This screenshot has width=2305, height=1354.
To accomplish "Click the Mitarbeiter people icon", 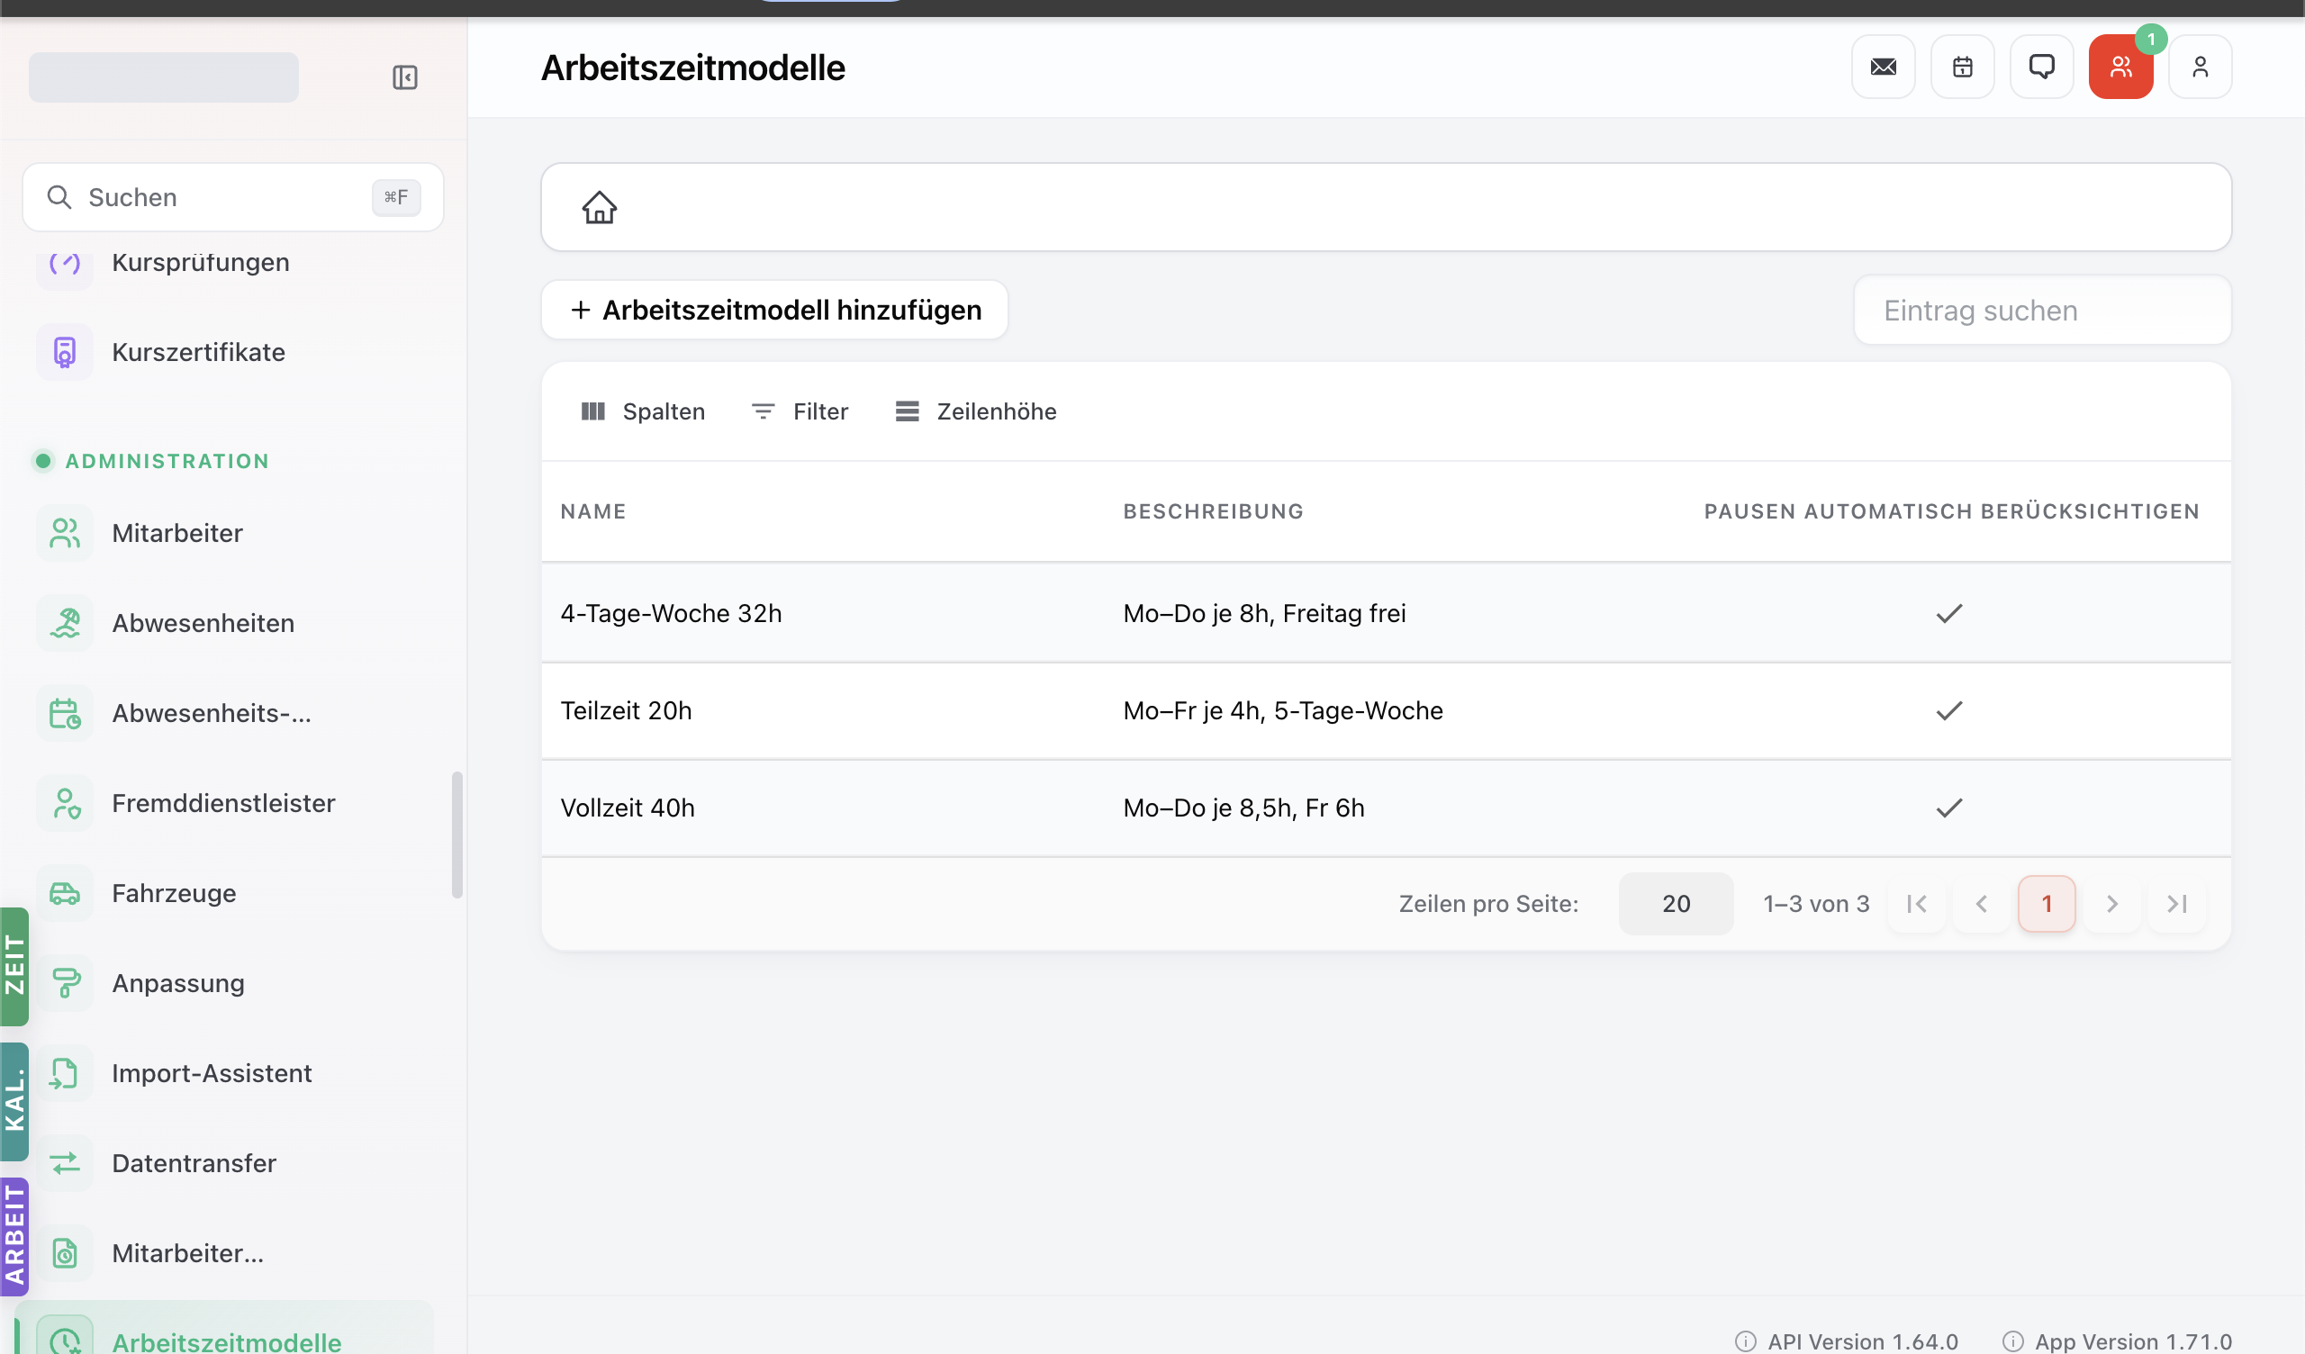I will [x=64, y=533].
